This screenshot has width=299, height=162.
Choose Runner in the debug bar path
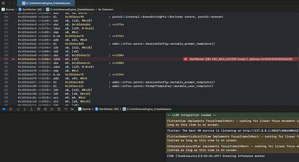click(x=84, y=109)
